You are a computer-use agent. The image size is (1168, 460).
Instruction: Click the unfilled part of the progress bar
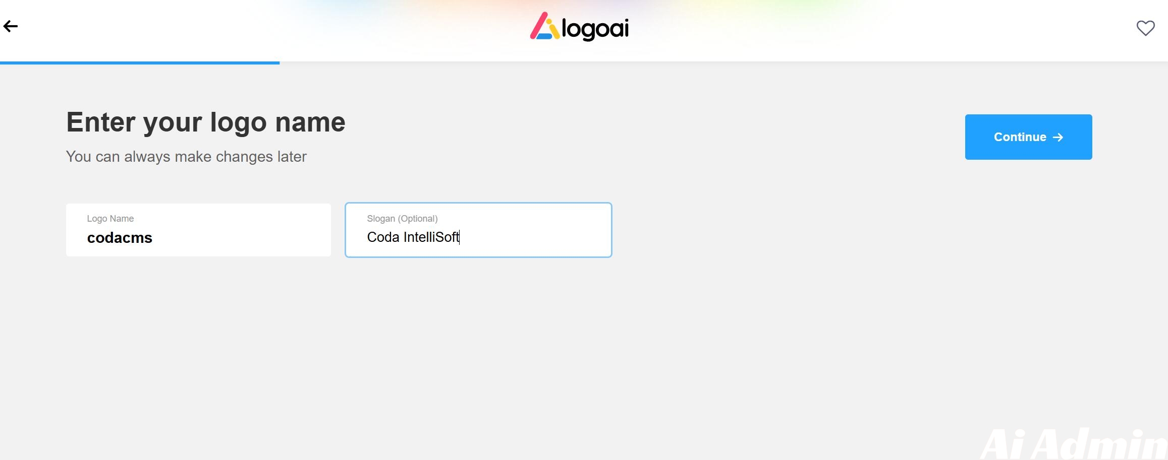pos(706,63)
